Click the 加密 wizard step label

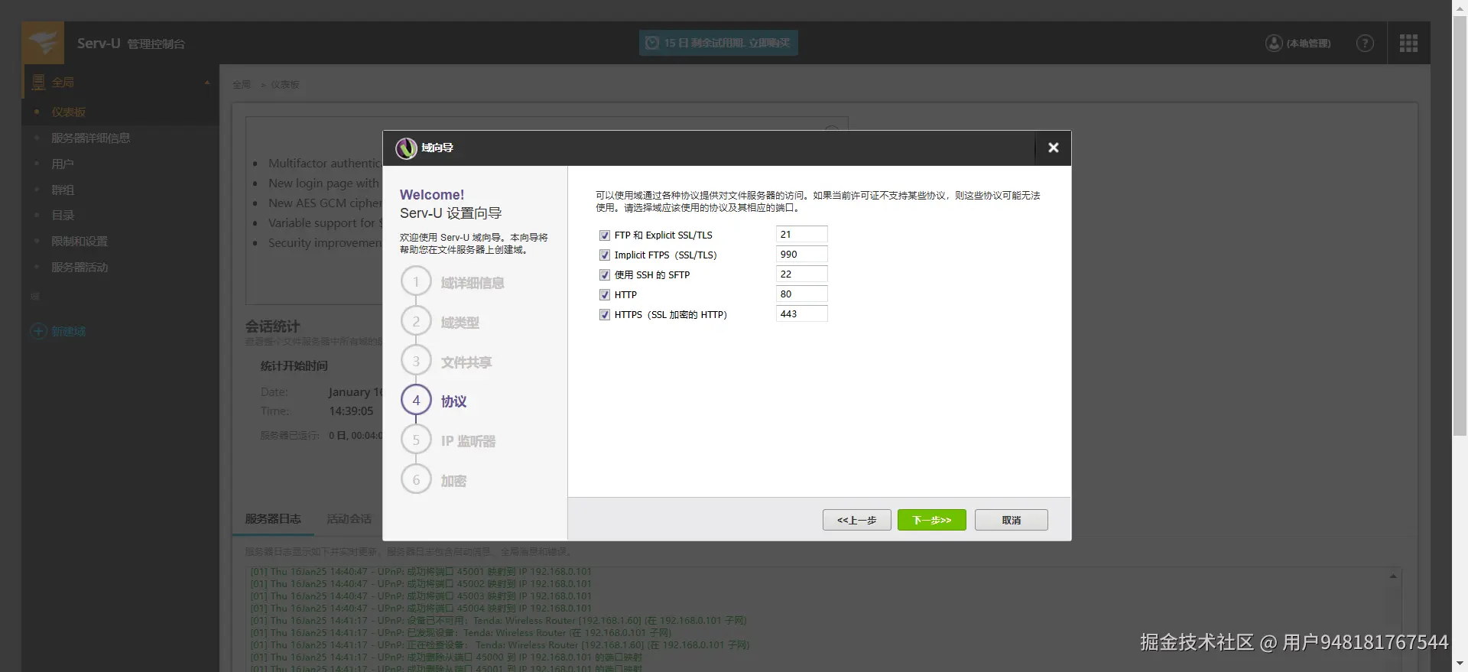[453, 481]
